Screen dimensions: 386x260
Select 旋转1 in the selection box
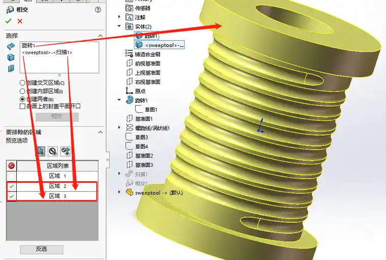point(29,45)
